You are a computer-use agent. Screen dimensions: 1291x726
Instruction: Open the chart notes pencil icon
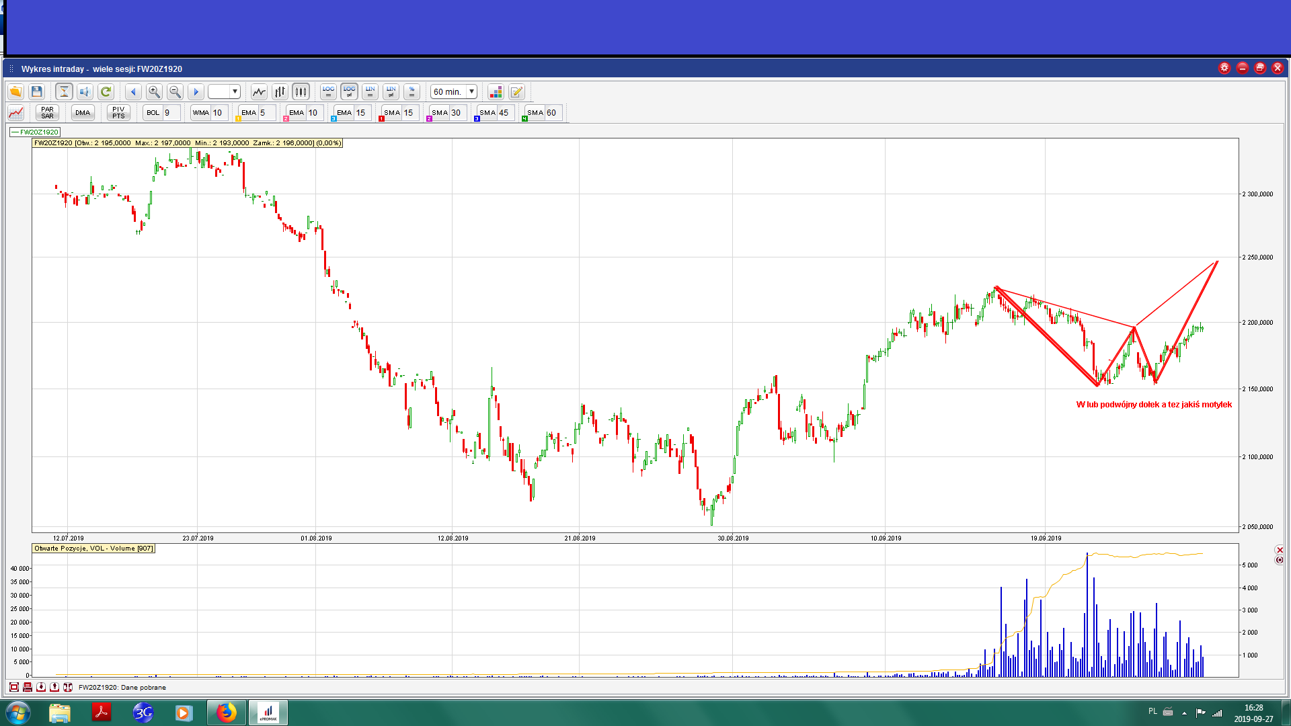(x=516, y=91)
